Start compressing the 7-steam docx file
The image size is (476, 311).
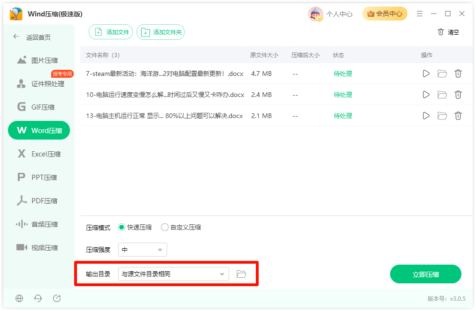[x=426, y=74]
